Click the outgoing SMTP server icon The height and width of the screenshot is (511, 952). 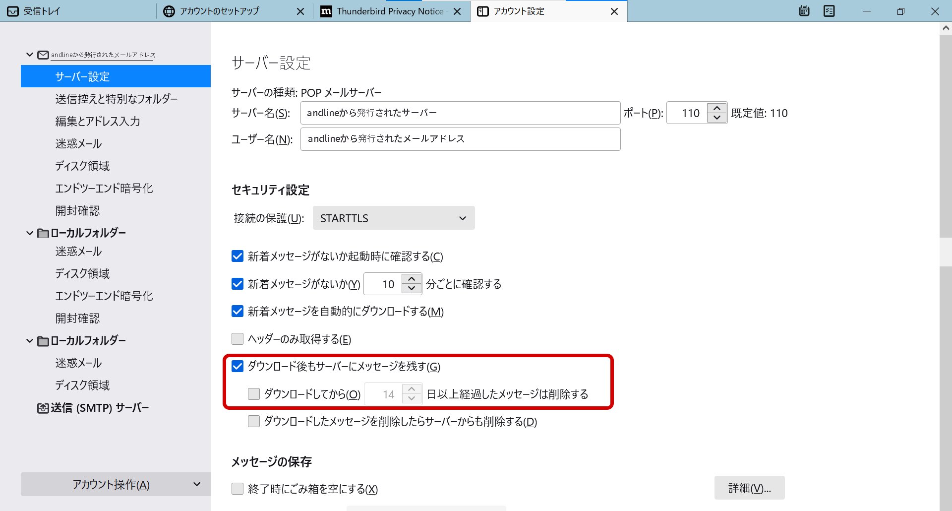[43, 408]
